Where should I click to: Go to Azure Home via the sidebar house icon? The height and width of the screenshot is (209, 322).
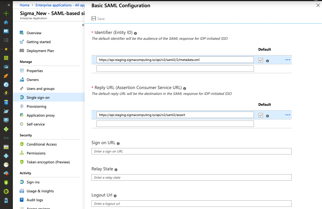(x=6, y=22)
